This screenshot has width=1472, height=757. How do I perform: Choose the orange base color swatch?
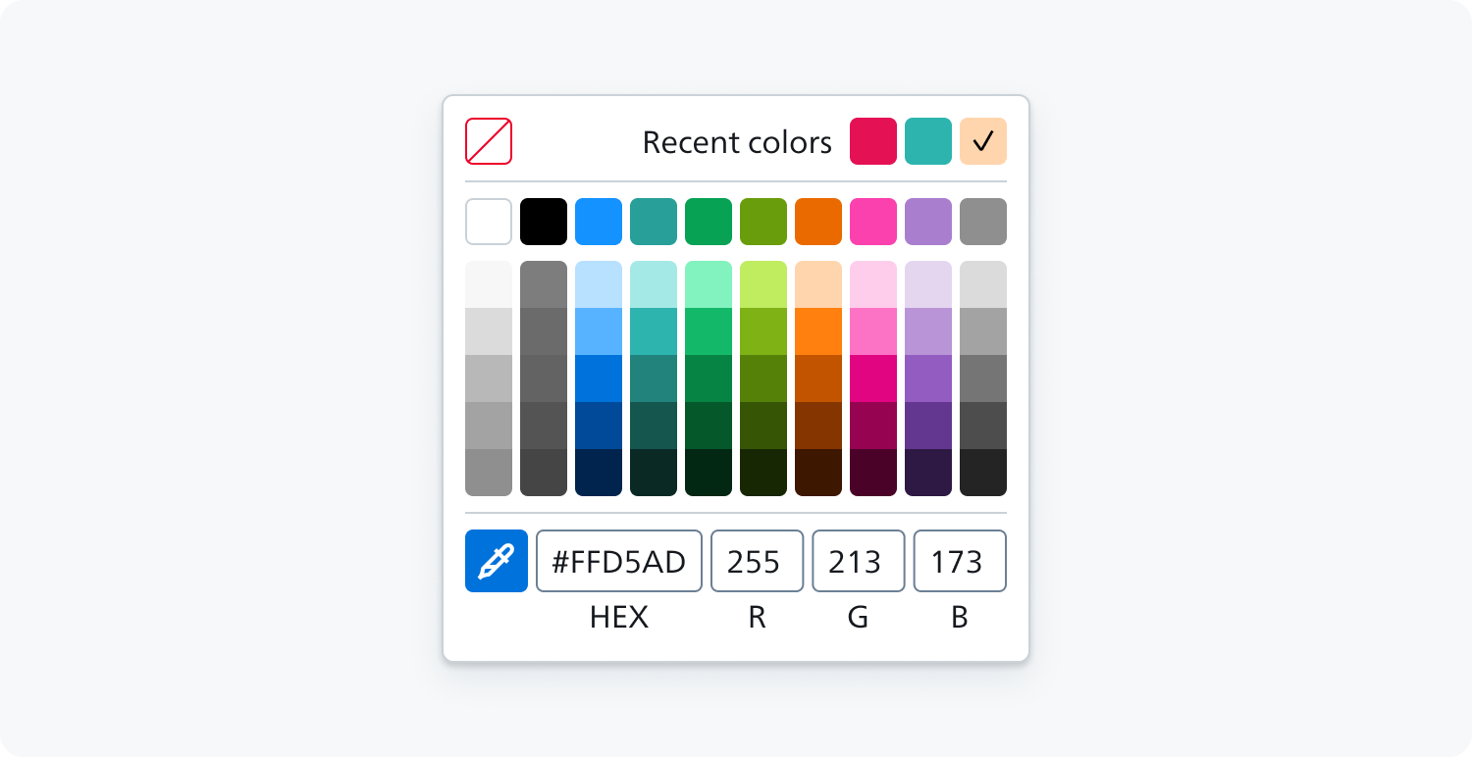pyautogui.click(x=818, y=222)
